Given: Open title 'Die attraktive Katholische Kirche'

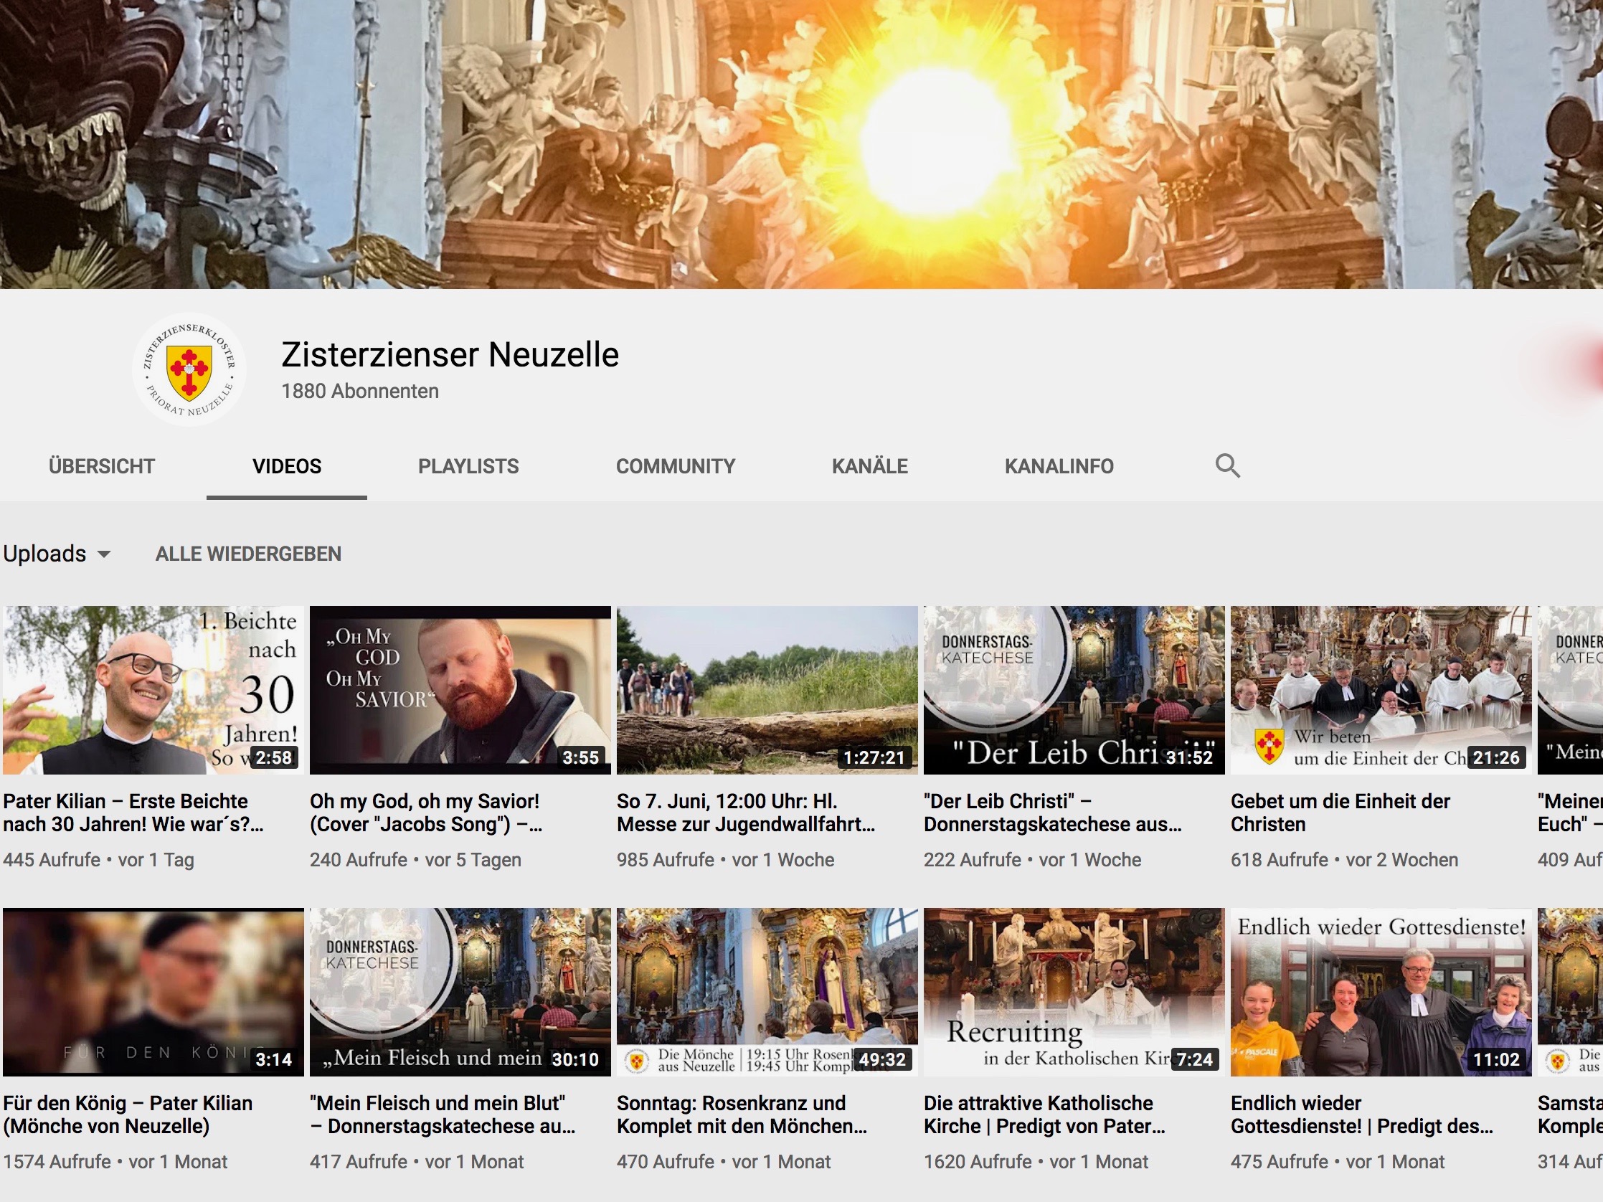Looking at the screenshot, I should pyautogui.click(x=1045, y=1115).
